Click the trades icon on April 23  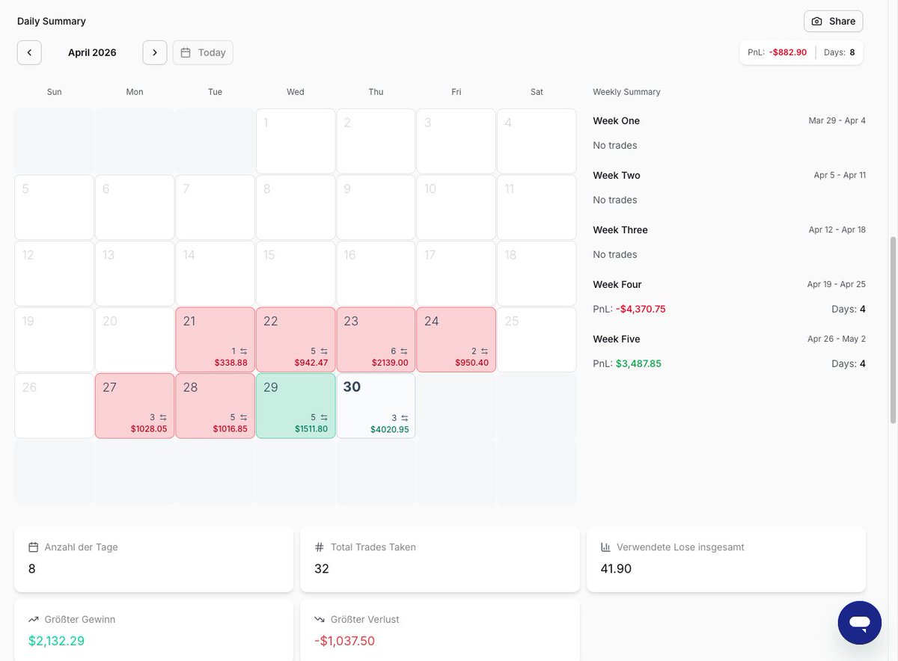tap(404, 351)
